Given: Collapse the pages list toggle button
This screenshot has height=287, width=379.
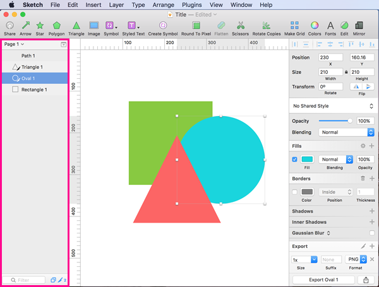Looking at the screenshot, I should (63, 44).
